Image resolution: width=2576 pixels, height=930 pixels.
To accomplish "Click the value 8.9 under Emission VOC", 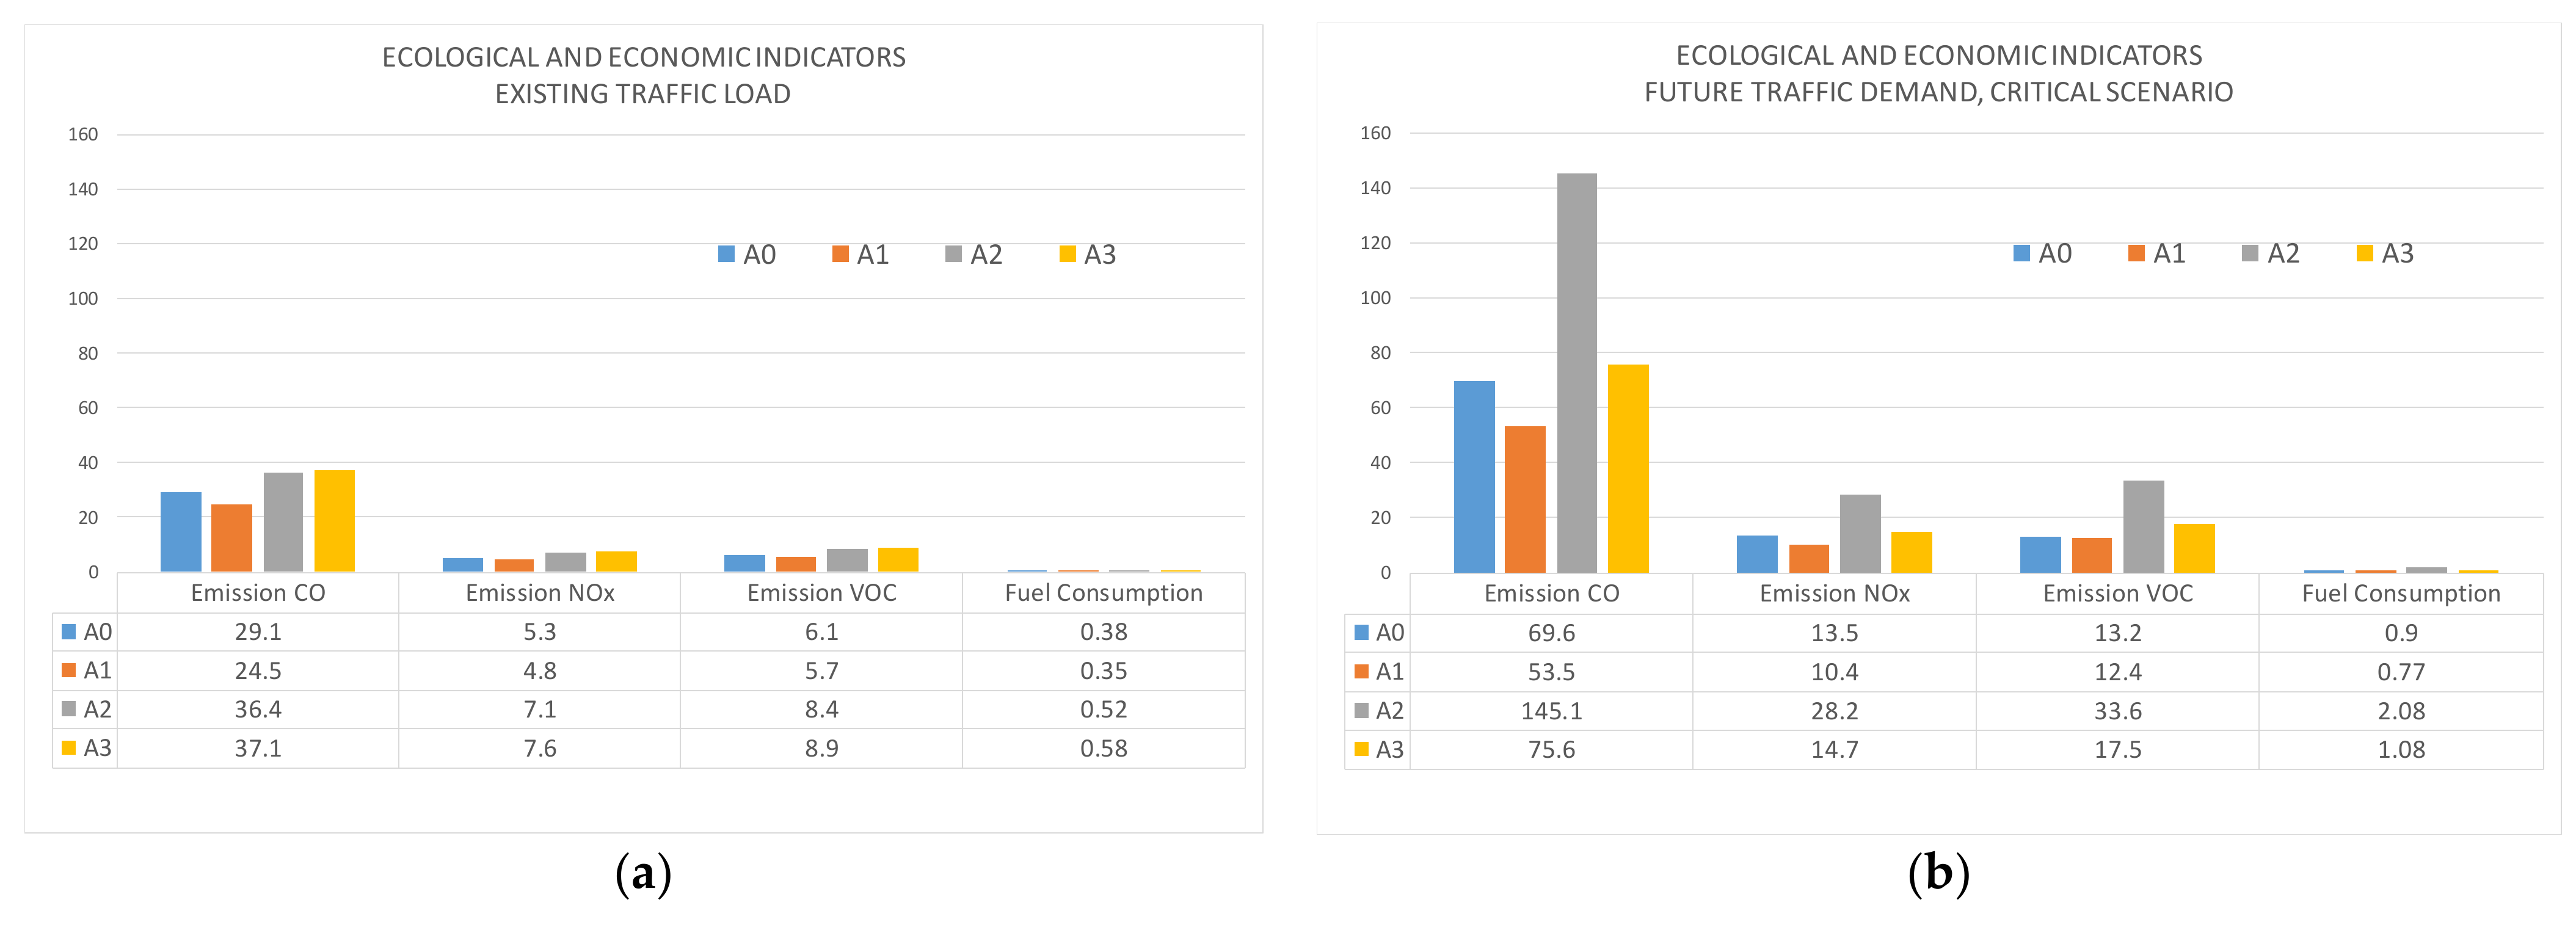I will (x=822, y=748).
